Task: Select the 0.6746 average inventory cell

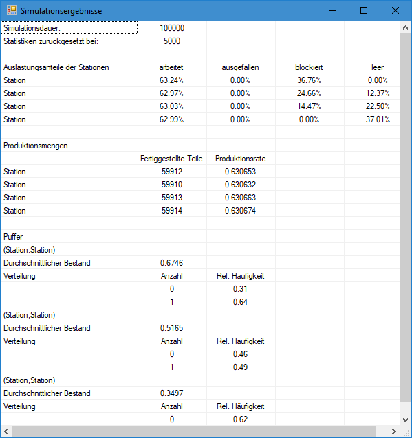Action: pyautogui.click(x=172, y=263)
